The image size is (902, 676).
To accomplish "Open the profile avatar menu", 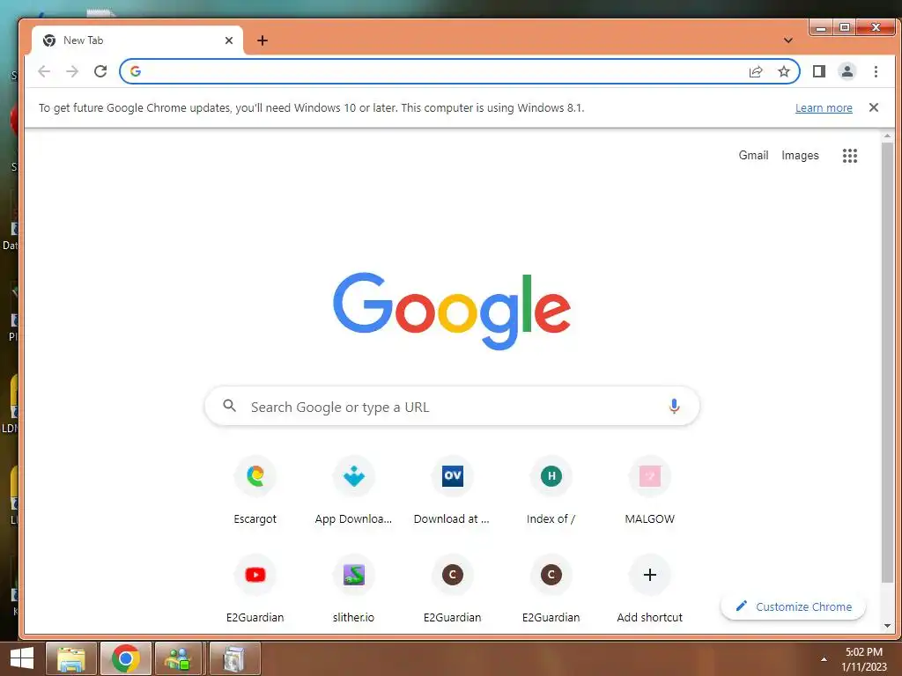I will (847, 71).
